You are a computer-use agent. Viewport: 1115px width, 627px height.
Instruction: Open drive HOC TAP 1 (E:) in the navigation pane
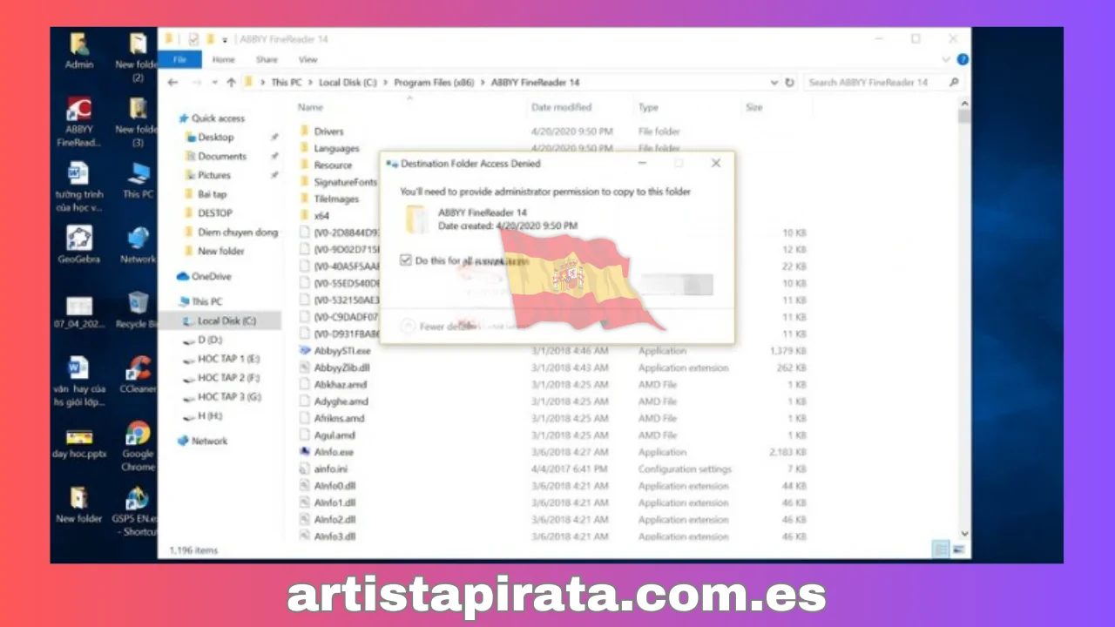pos(222,359)
